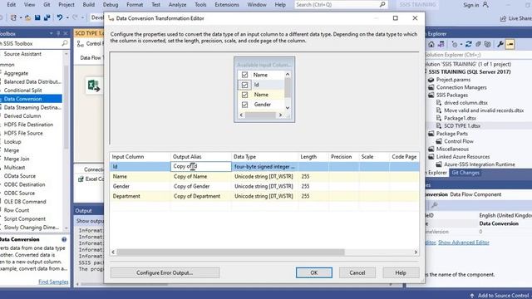Screen dimensions: 532x299
Task: Click the Add to Source Control arrow icon
Action: 471,296
